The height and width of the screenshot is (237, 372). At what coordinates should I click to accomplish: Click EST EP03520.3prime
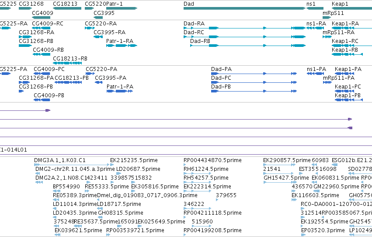(x=303, y=235)
